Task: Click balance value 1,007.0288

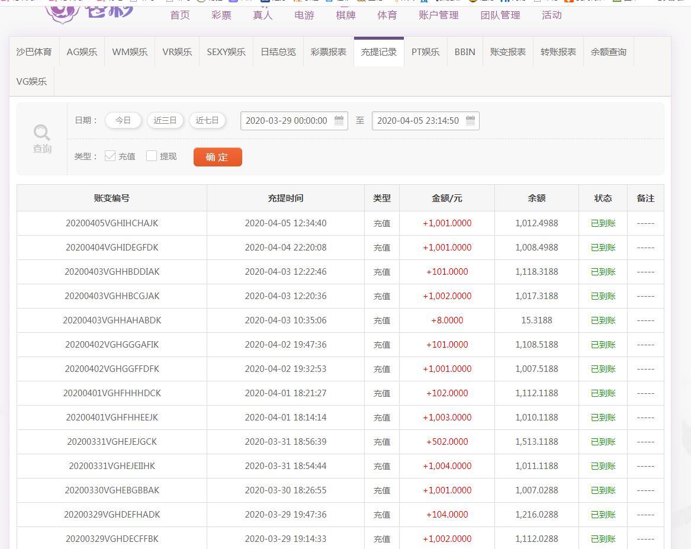Action: 537,490
